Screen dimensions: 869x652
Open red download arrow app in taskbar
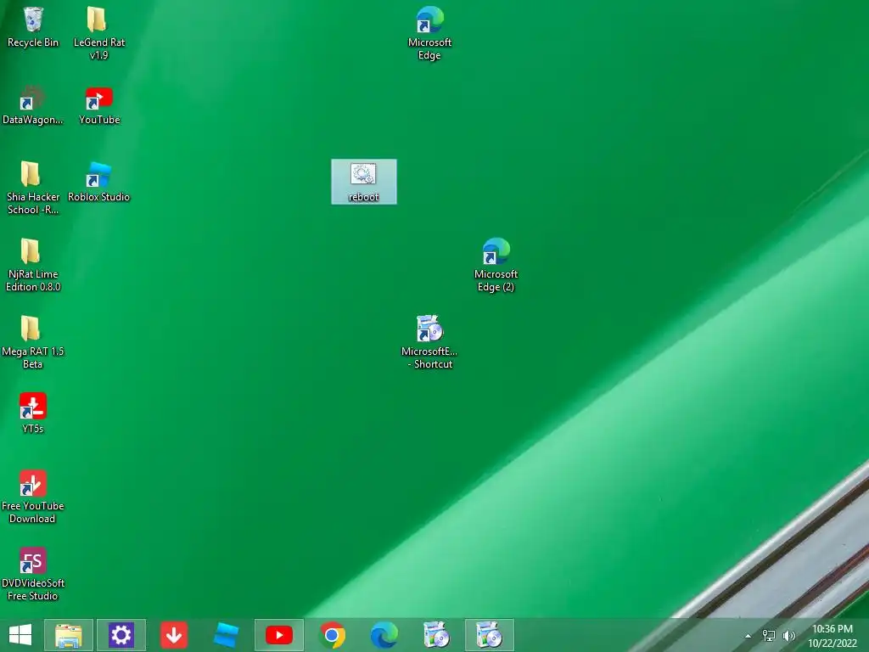tap(173, 635)
